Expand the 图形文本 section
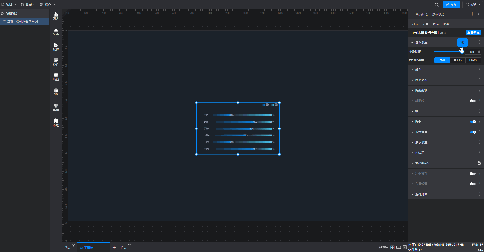The image size is (484, 252). point(421,80)
